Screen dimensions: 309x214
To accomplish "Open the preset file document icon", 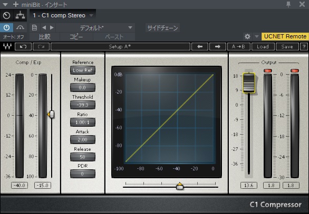I will pyautogui.click(x=34, y=28).
